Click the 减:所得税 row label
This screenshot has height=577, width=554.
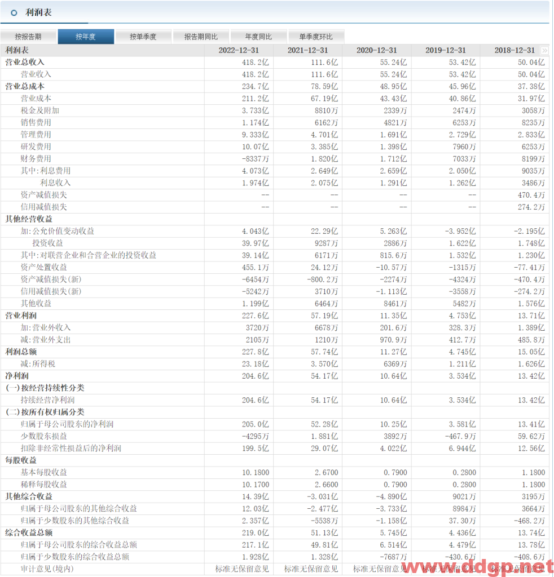38,364
